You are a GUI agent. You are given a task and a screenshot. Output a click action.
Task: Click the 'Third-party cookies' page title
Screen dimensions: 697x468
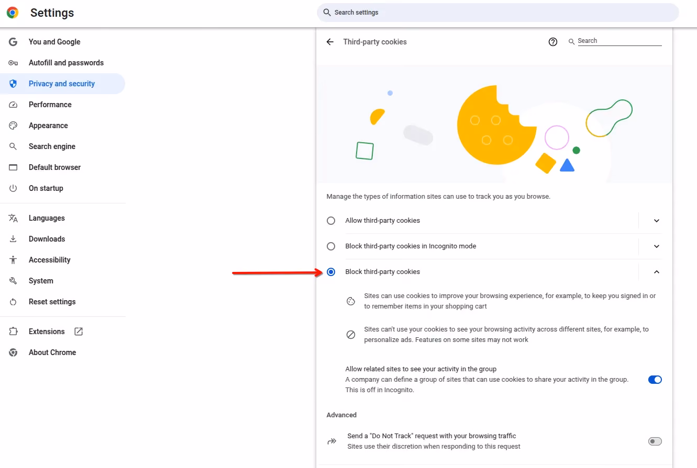click(x=375, y=42)
